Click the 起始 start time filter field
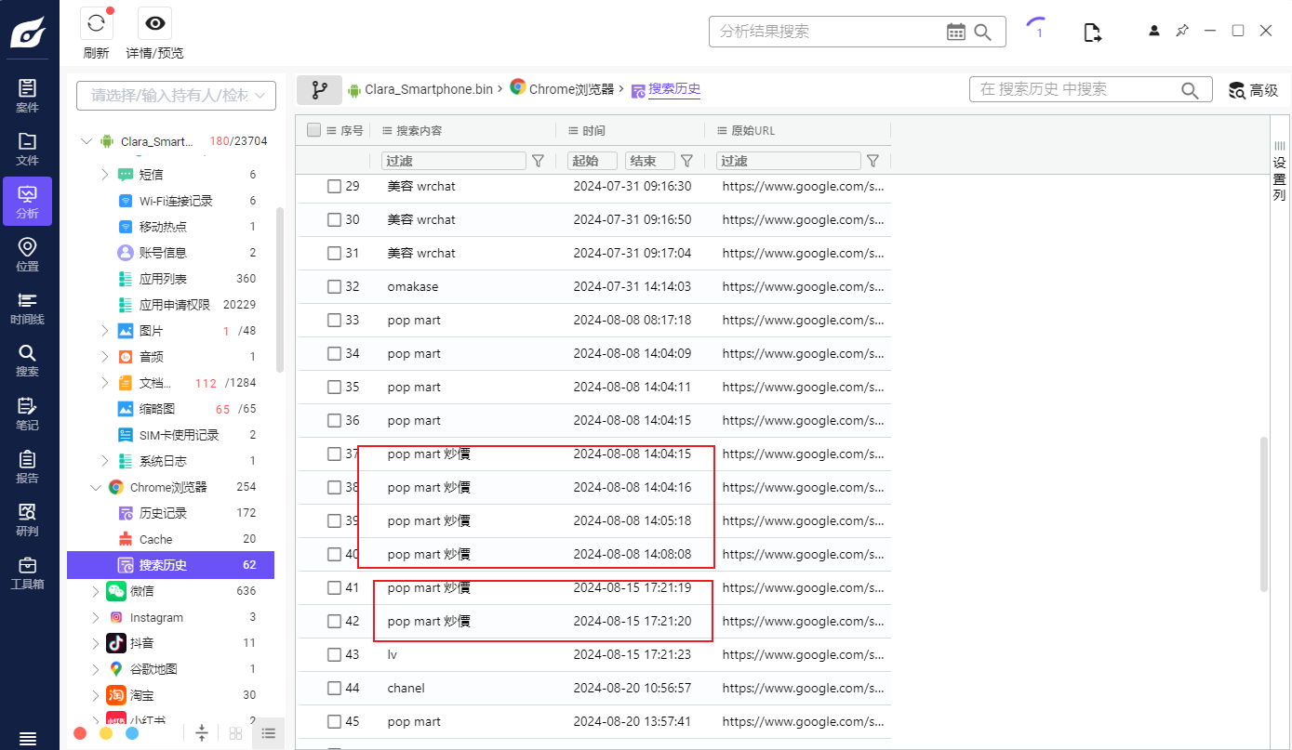The width and height of the screenshot is (1292, 750). point(593,161)
